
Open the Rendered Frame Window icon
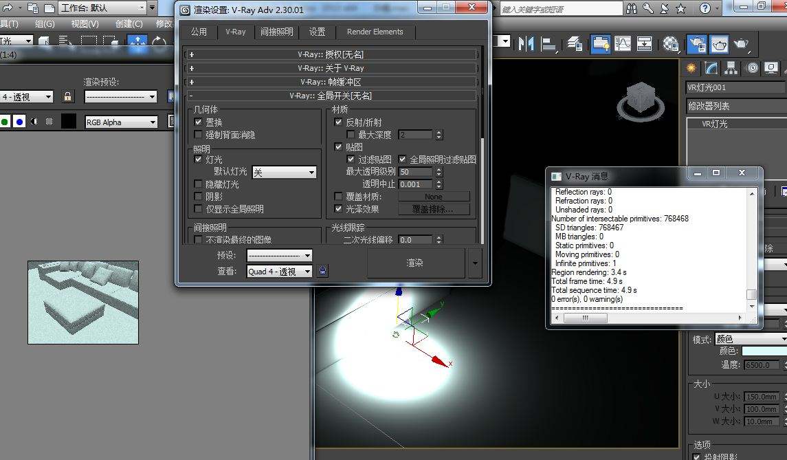pos(719,44)
